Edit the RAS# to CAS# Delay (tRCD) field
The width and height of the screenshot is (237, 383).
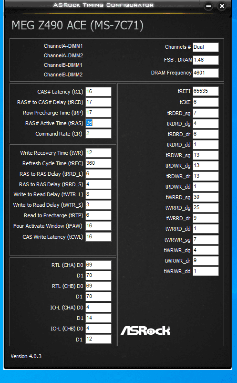click(x=98, y=102)
